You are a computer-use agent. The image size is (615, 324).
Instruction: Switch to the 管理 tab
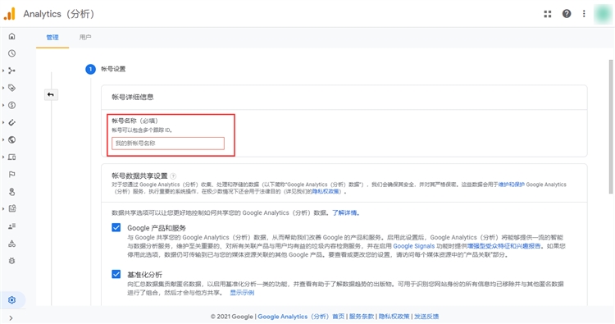52,37
